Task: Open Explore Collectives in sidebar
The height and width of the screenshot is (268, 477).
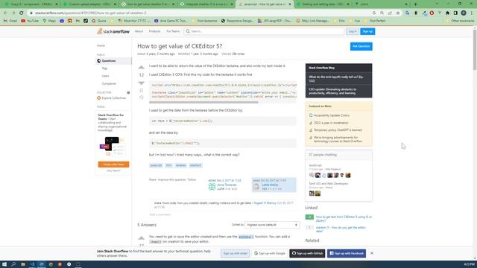Action: [111, 98]
